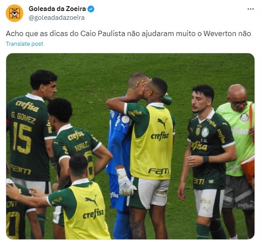Screen dimensions: 262x242
Task: Click the Translate post link
Action: point(24,44)
